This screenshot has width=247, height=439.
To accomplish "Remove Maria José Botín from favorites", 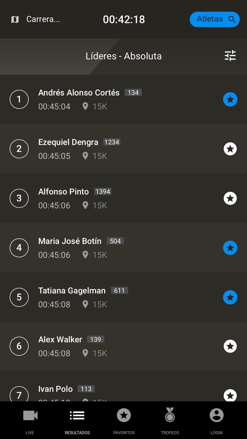I will click(230, 248).
